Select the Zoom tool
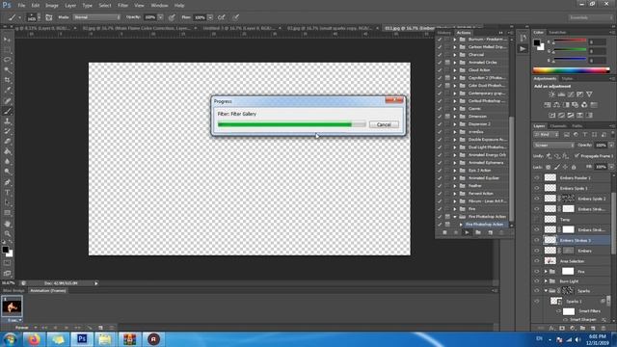Image resolution: width=617 pixels, height=347 pixels. click(x=7, y=233)
